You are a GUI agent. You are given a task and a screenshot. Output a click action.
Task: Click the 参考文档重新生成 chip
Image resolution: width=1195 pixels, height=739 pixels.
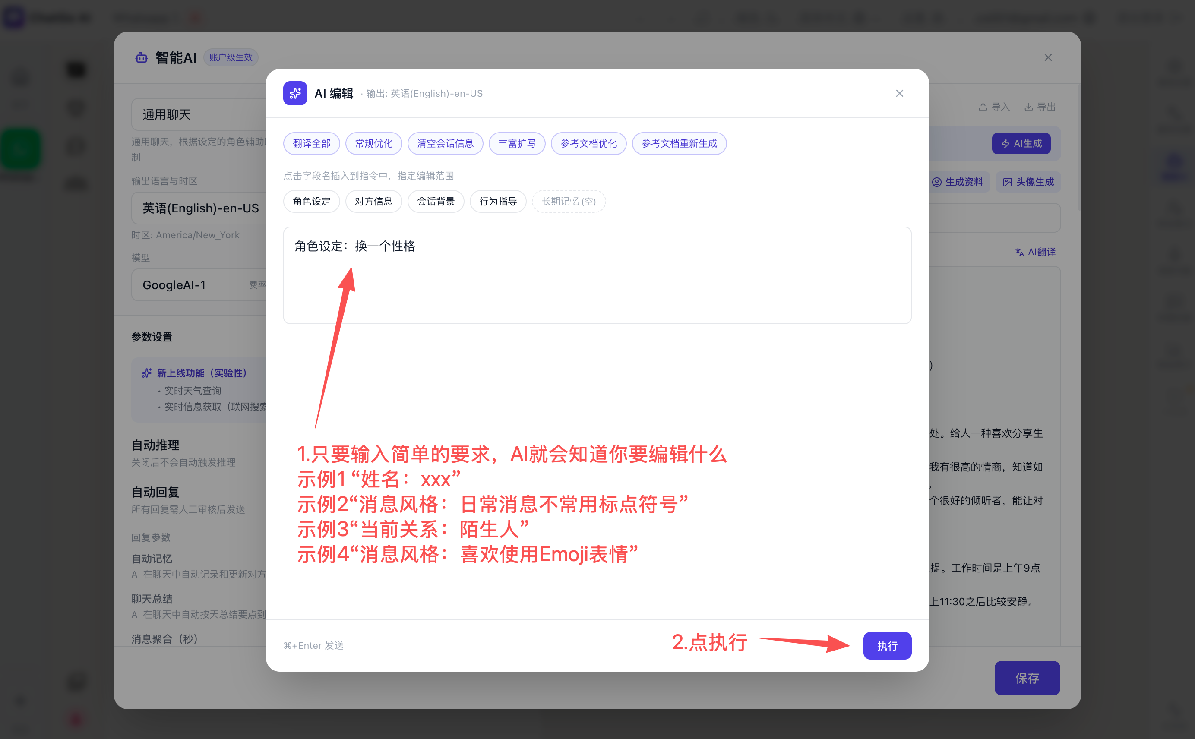pyautogui.click(x=679, y=143)
